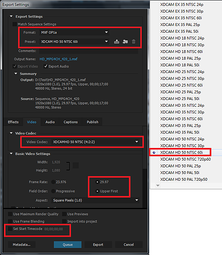The height and width of the screenshot is (255, 222).
Task: Switch to the Video tab
Action: [32, 122]
